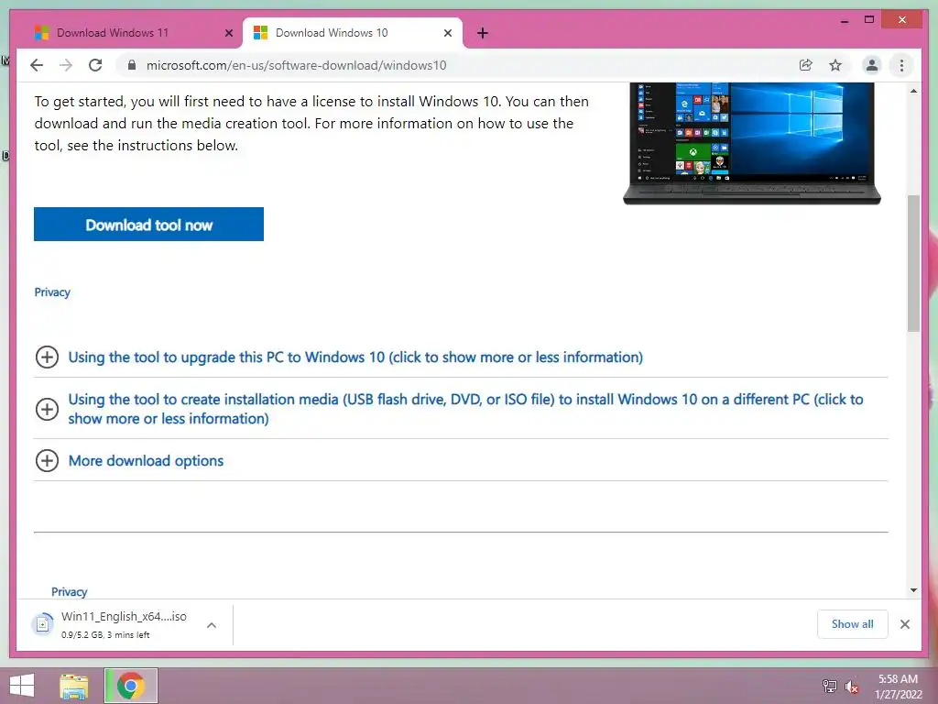
Task: Close the Download Windows 11 tab
Action: (x=228, y=33)
